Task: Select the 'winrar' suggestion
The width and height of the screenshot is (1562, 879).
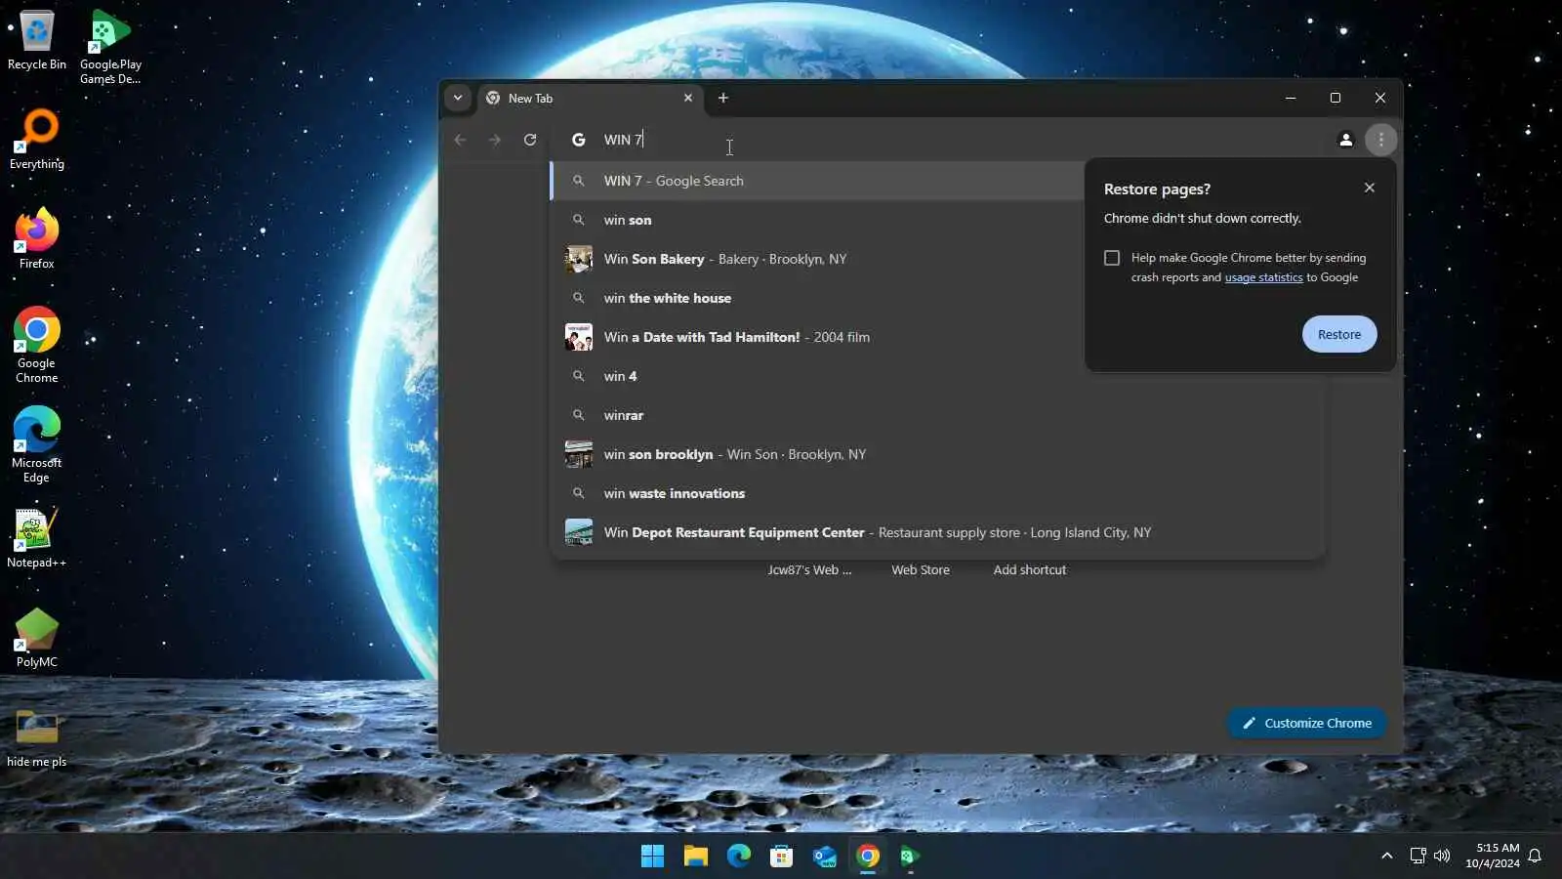Action: [937, 415]
